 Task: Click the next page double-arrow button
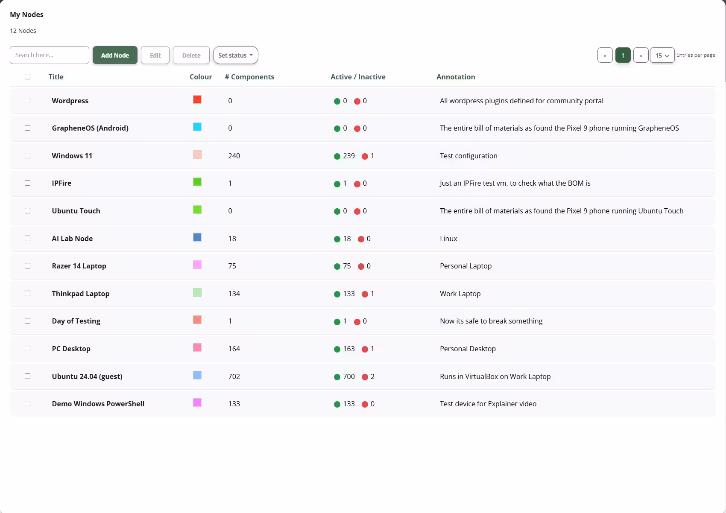pos(641,55)
